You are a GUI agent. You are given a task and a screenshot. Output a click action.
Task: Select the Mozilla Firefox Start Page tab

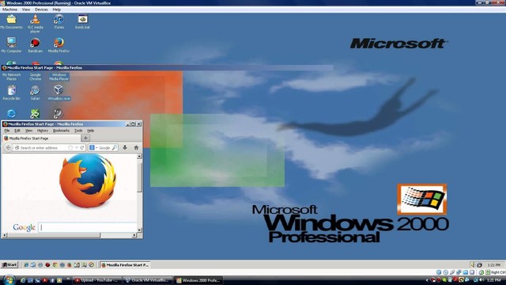pyautogui.click(x=41, y=139)
